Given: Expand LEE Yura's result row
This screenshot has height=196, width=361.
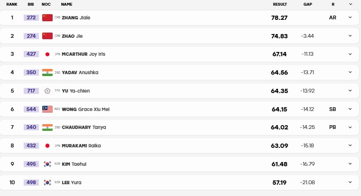Looking at the screenshot, I should point(350,182).
